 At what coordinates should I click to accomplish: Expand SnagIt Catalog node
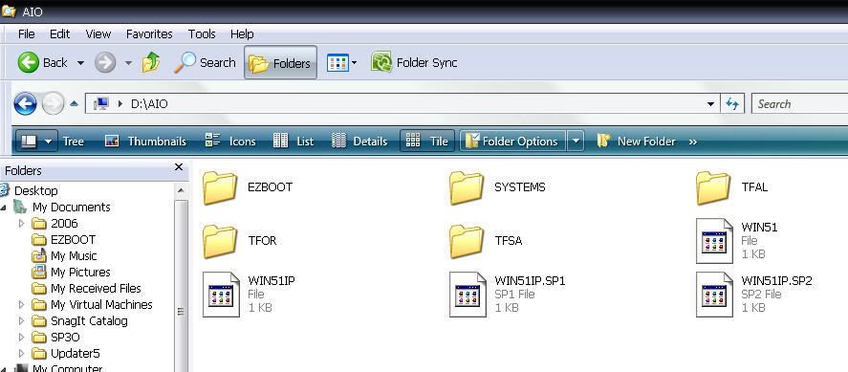(22, 320)
